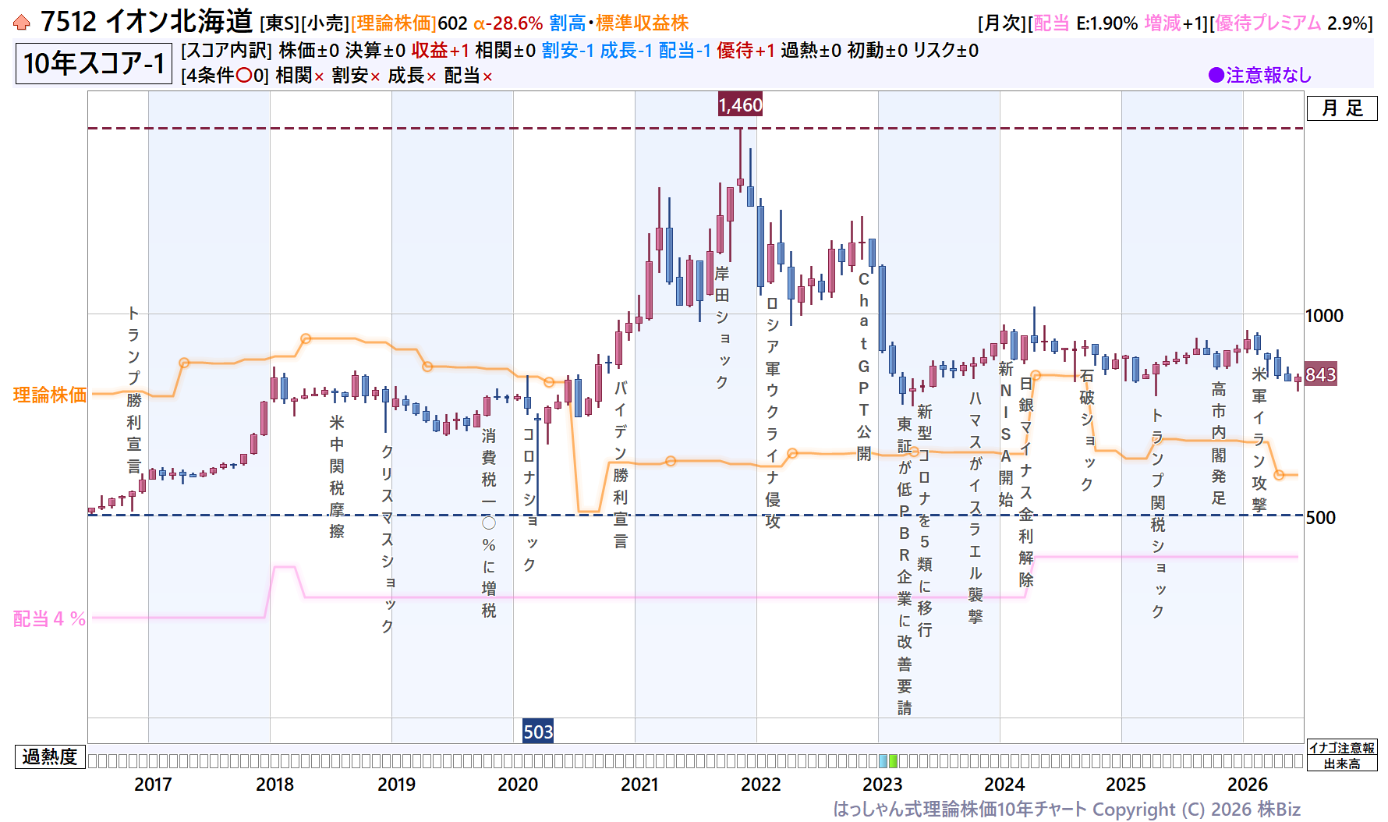
Task: Click the 1,460 high price marker
Action: pyautogui.click(x=740, y=105)
